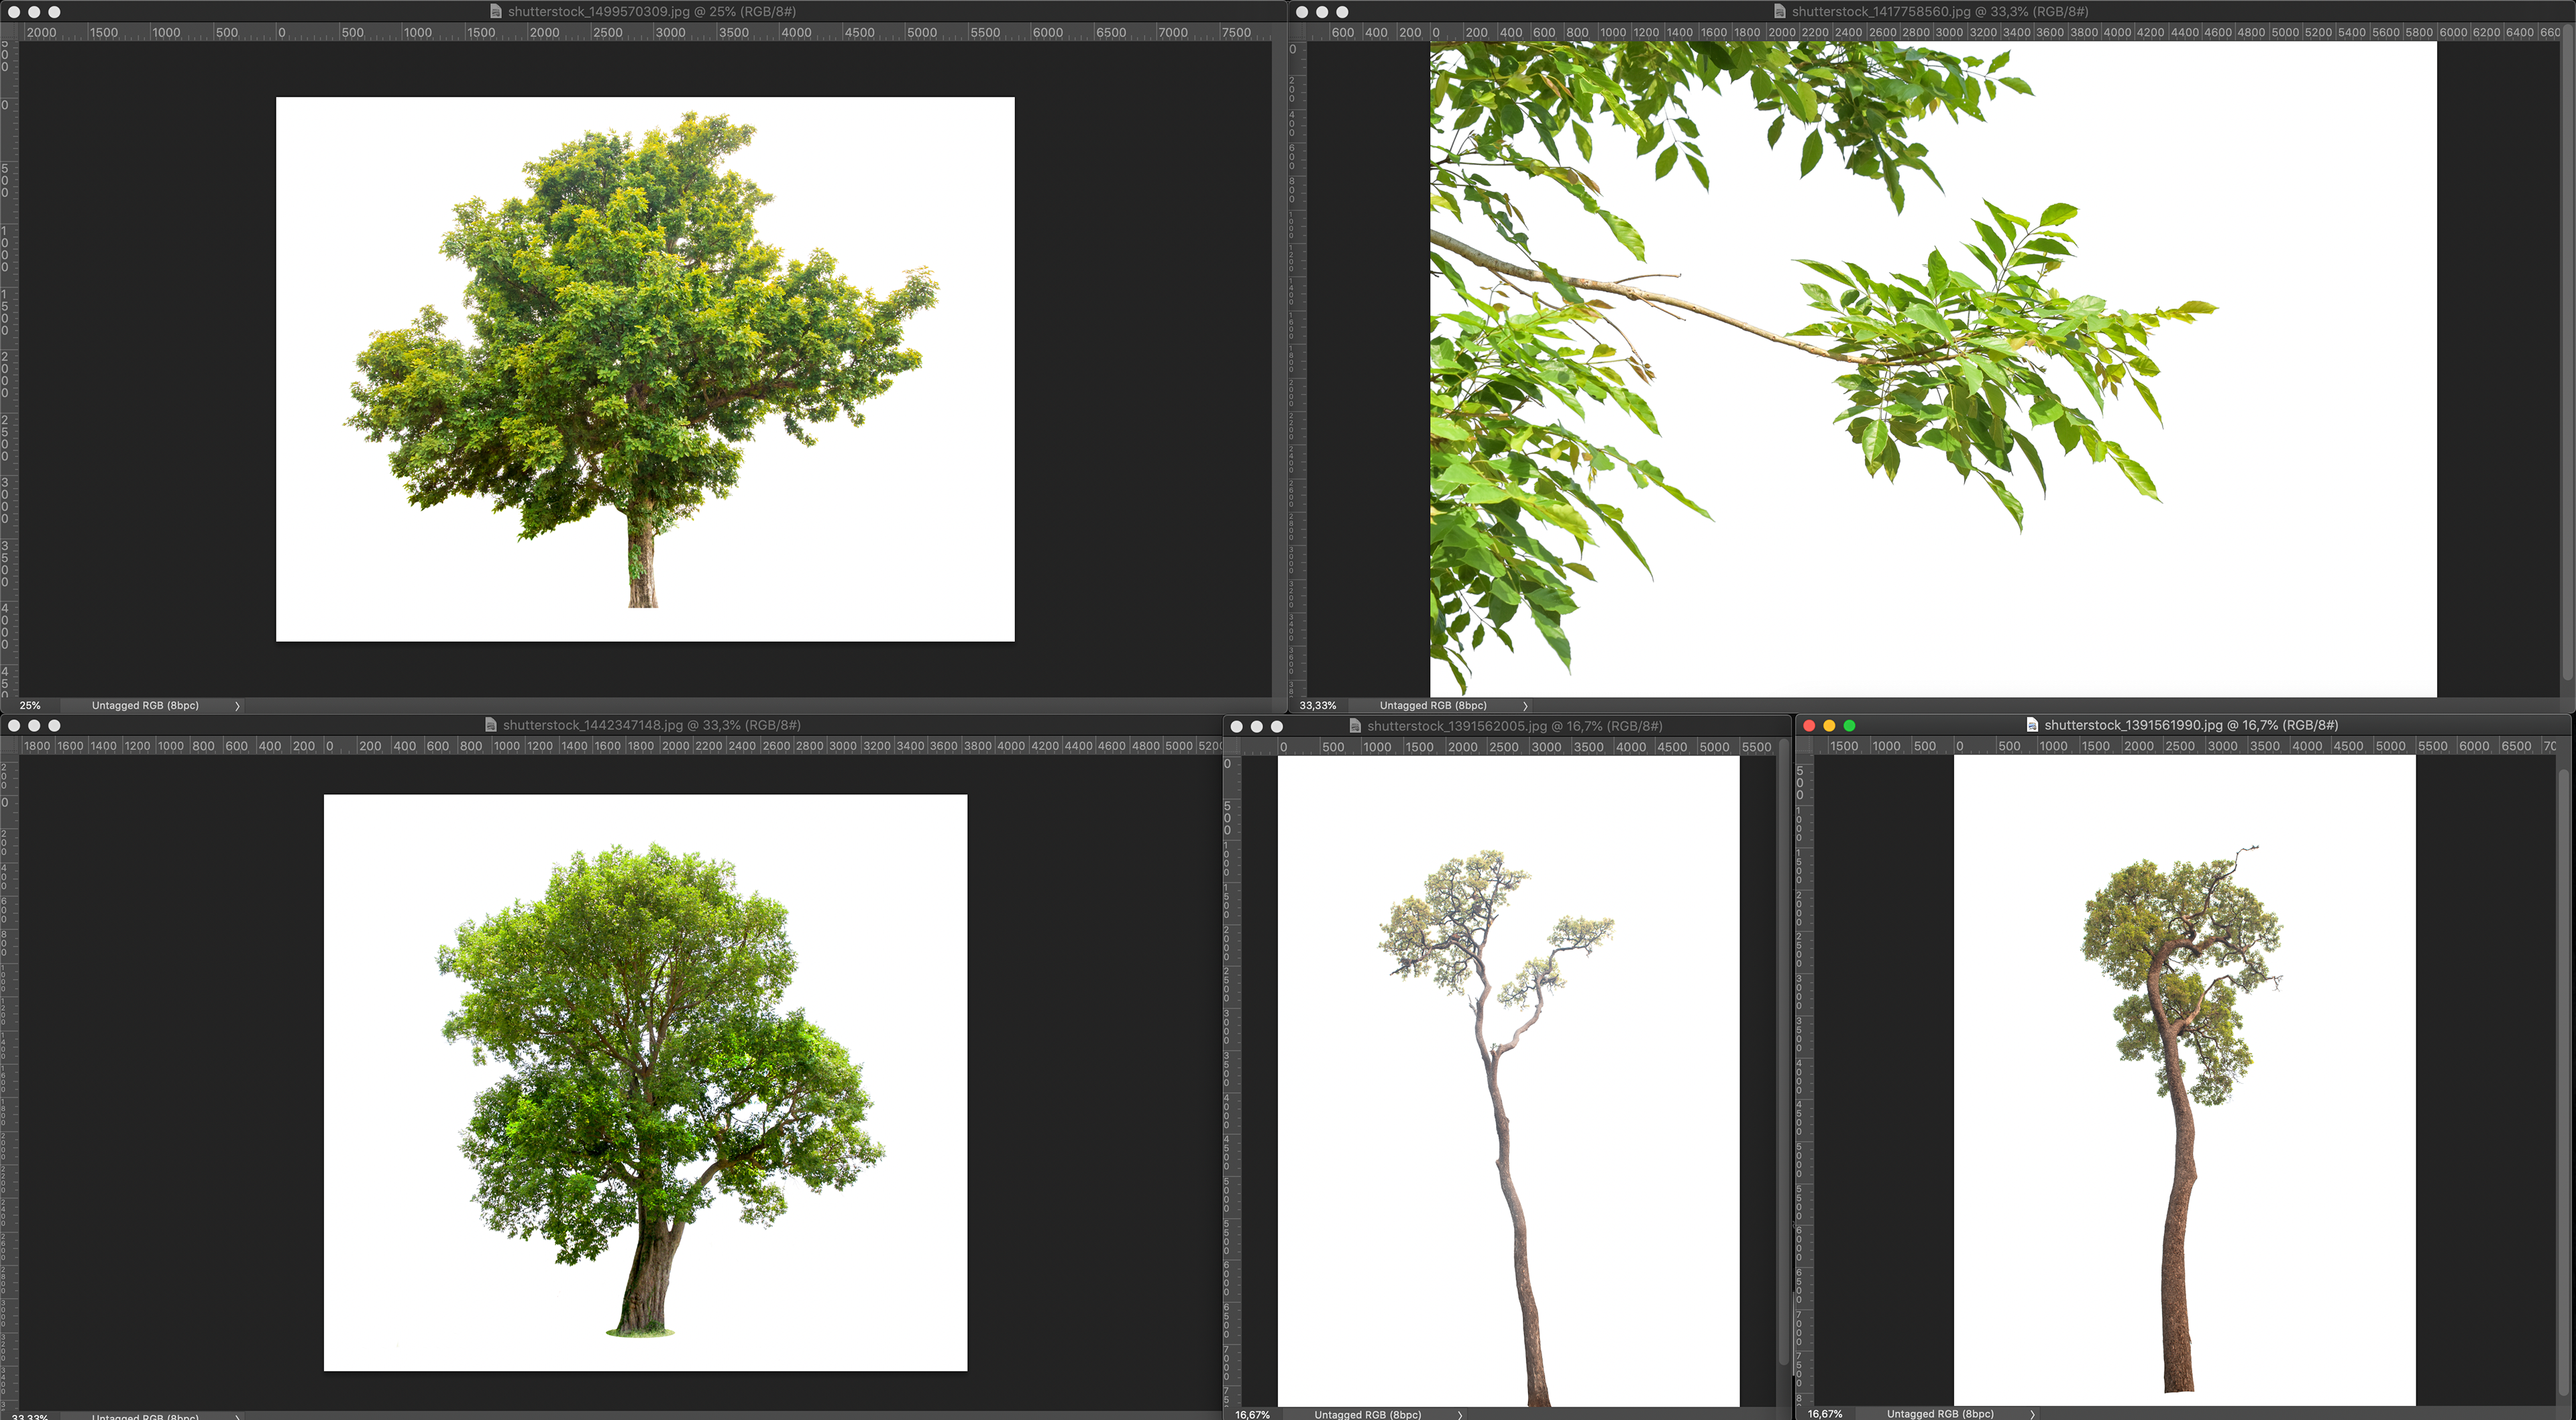The image size is (2576, 1420).
Task: Click the file proxy icon for shutterstock_1417758560.jpg
Action: point(1779,12)
